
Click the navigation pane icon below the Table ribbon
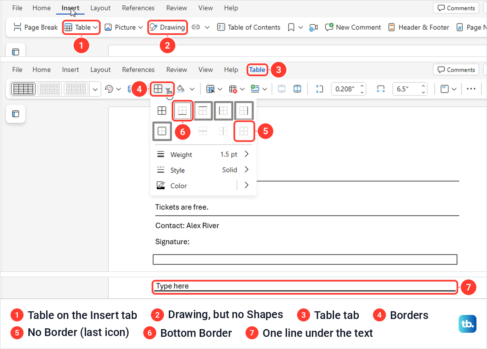(x=15, y=114)
